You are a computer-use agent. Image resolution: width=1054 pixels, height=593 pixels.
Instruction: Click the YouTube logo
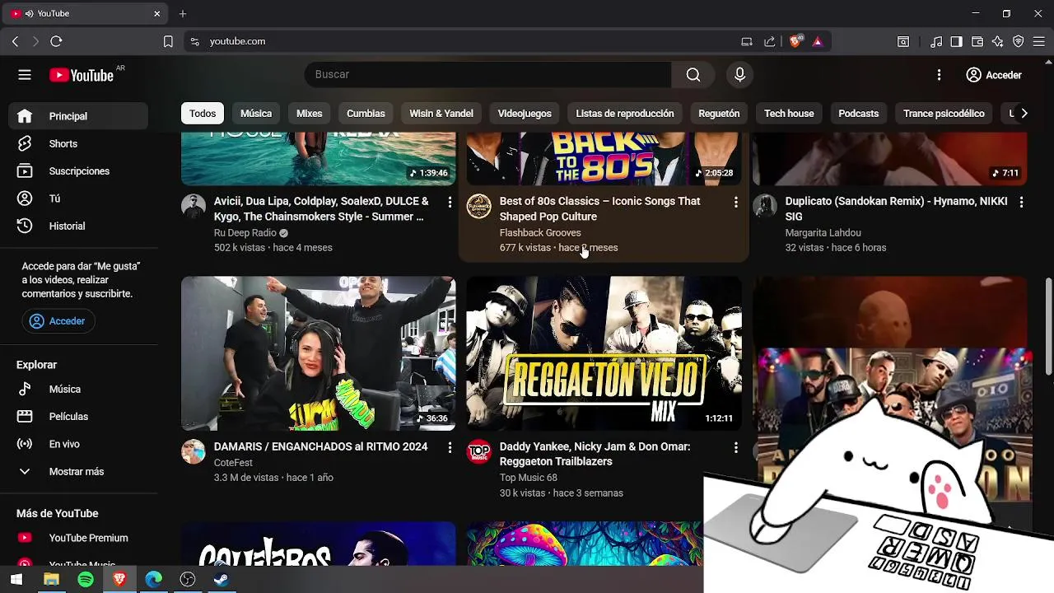coord(82,75)
